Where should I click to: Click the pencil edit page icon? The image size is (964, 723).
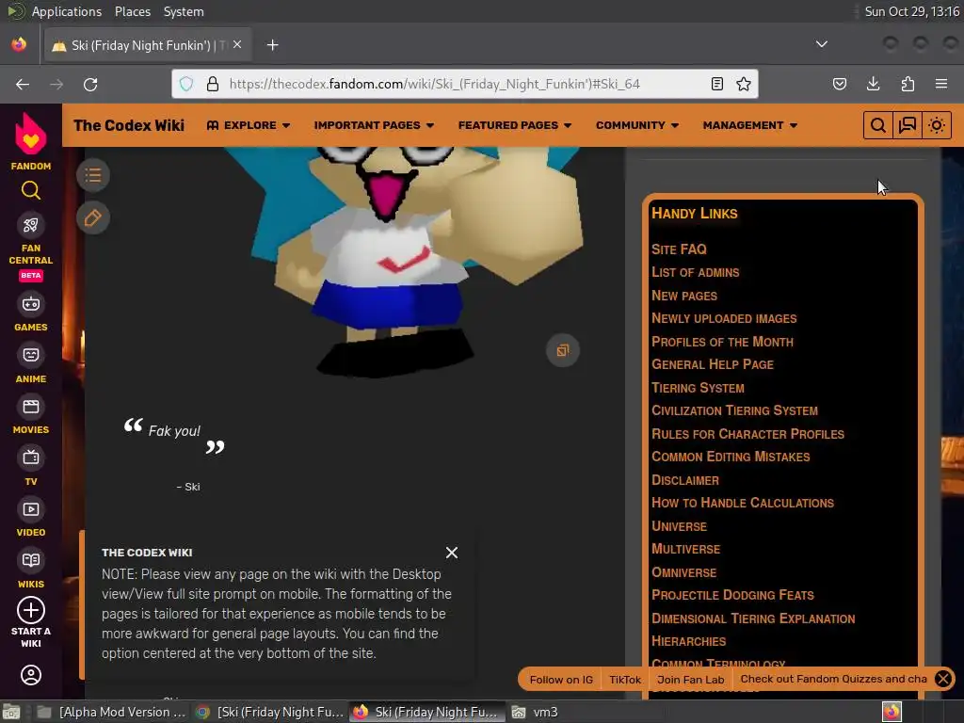click(x=93, y=217)
